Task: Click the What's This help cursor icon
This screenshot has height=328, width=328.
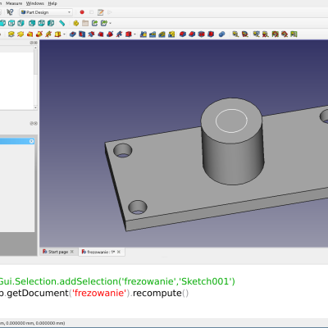Action: click(10, 12)
